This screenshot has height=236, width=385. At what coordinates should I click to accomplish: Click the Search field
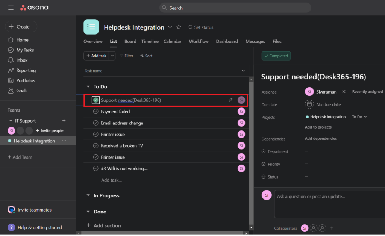point(235,8)
